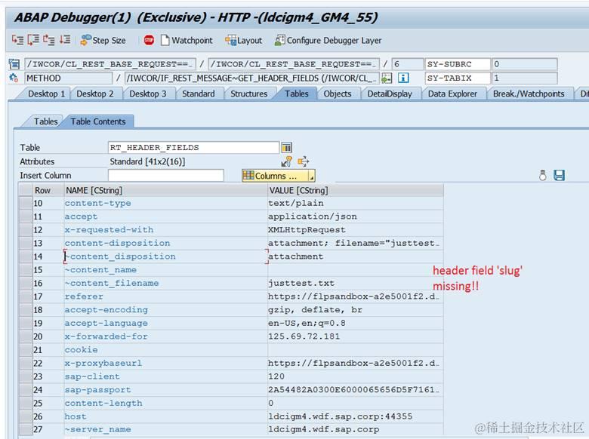Click the value 125.69.72.181
The height and width of the screenshot is (439, 589).
click(304, 336)
